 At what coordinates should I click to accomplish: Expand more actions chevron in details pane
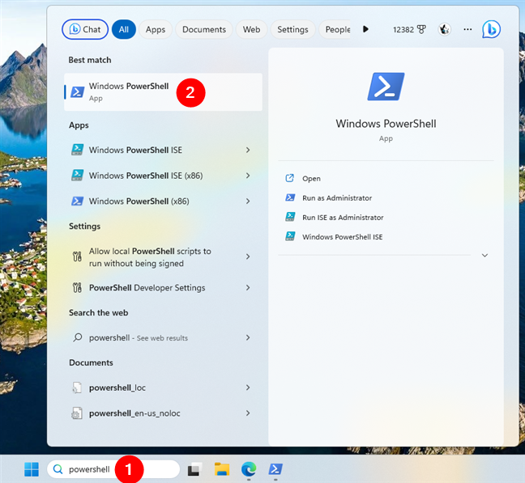(x=484, y=255)
